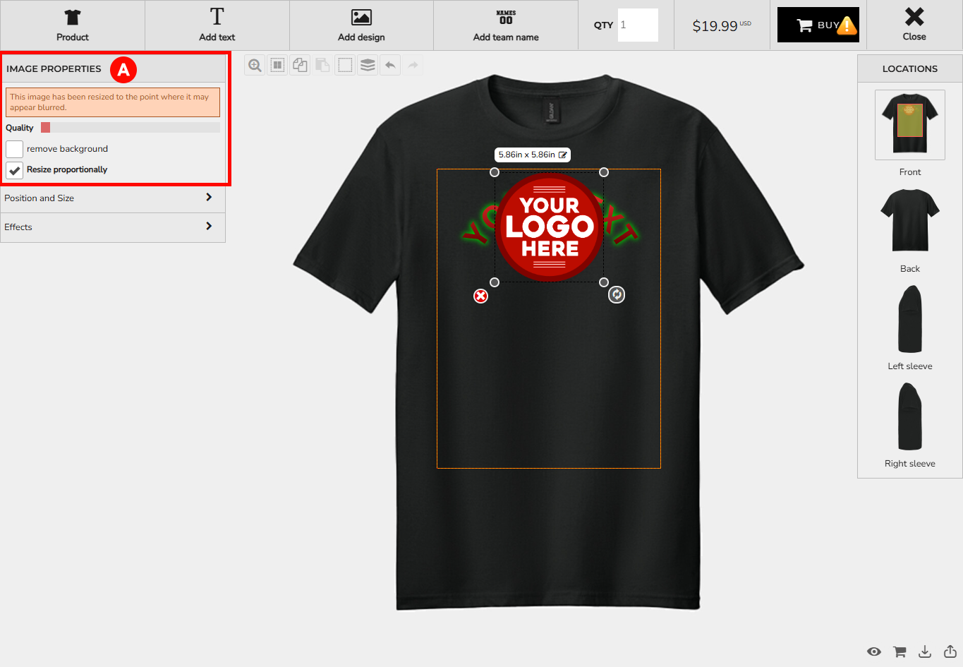Click the warning triangle on Buy button

tap(846, 26)
